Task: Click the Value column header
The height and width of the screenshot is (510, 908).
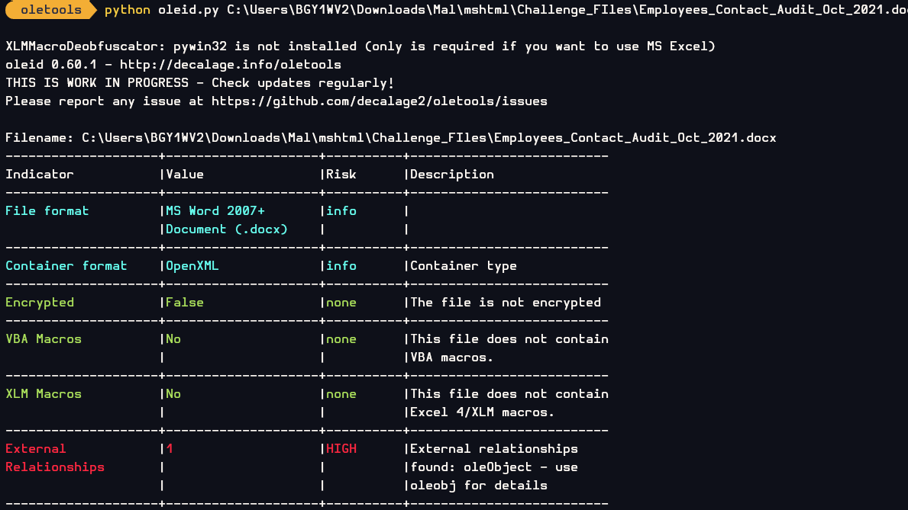Action: pos(185,175)
